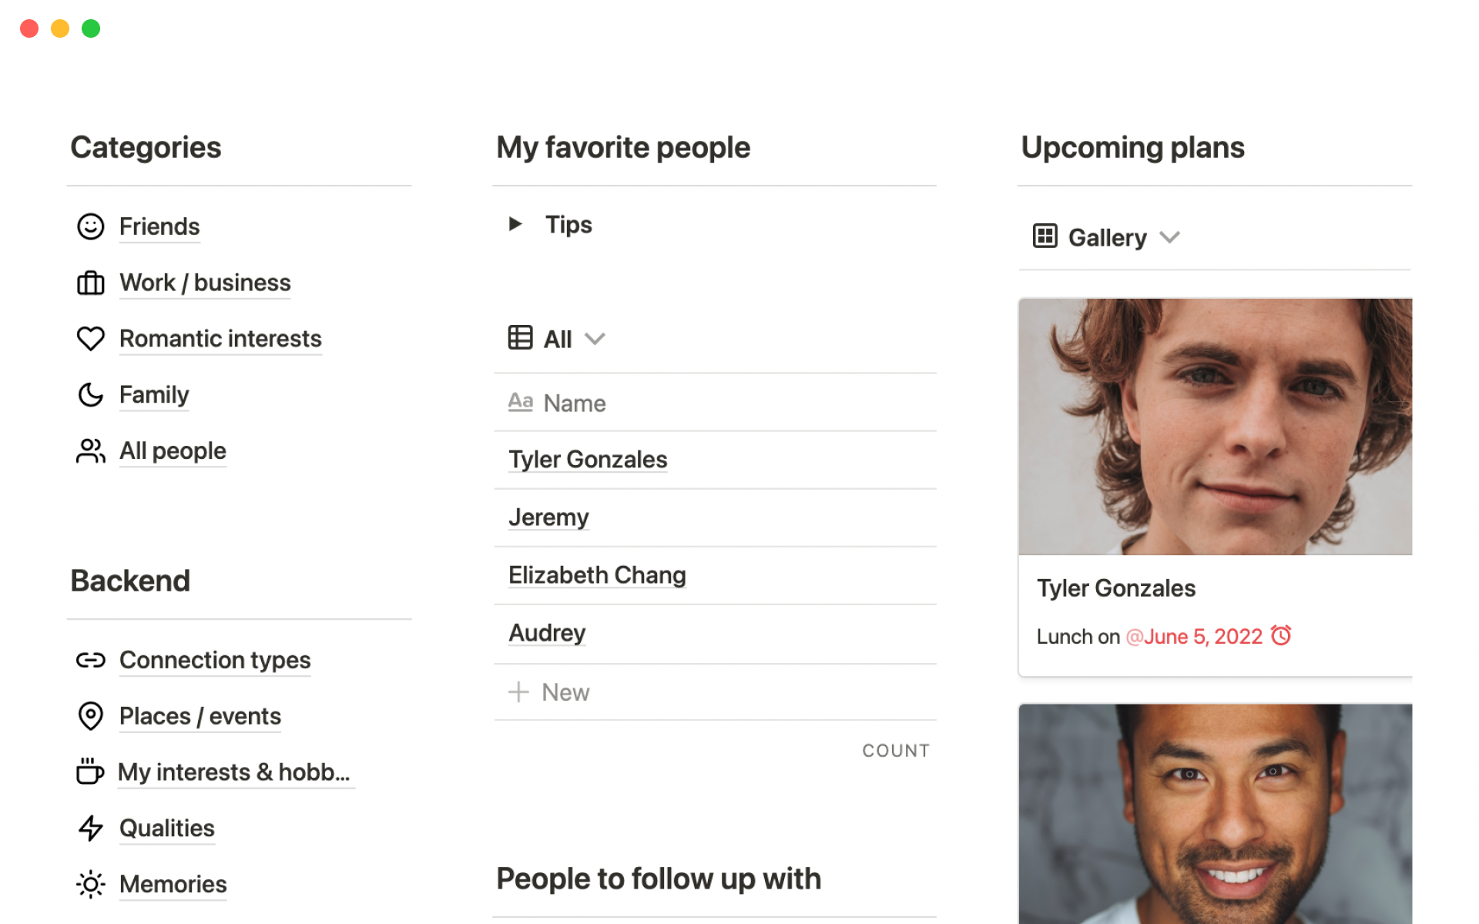1479x924 pixels.
Task: Click the COUNT calculation under the table
Action: click(895, 751)
